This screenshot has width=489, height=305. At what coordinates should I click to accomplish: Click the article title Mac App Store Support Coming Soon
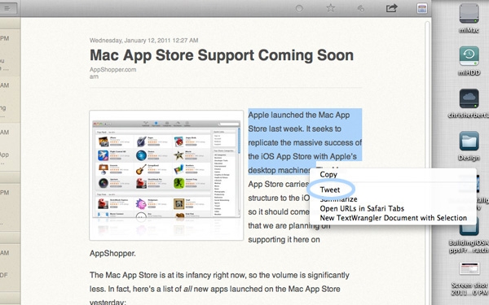pos(222,55)
